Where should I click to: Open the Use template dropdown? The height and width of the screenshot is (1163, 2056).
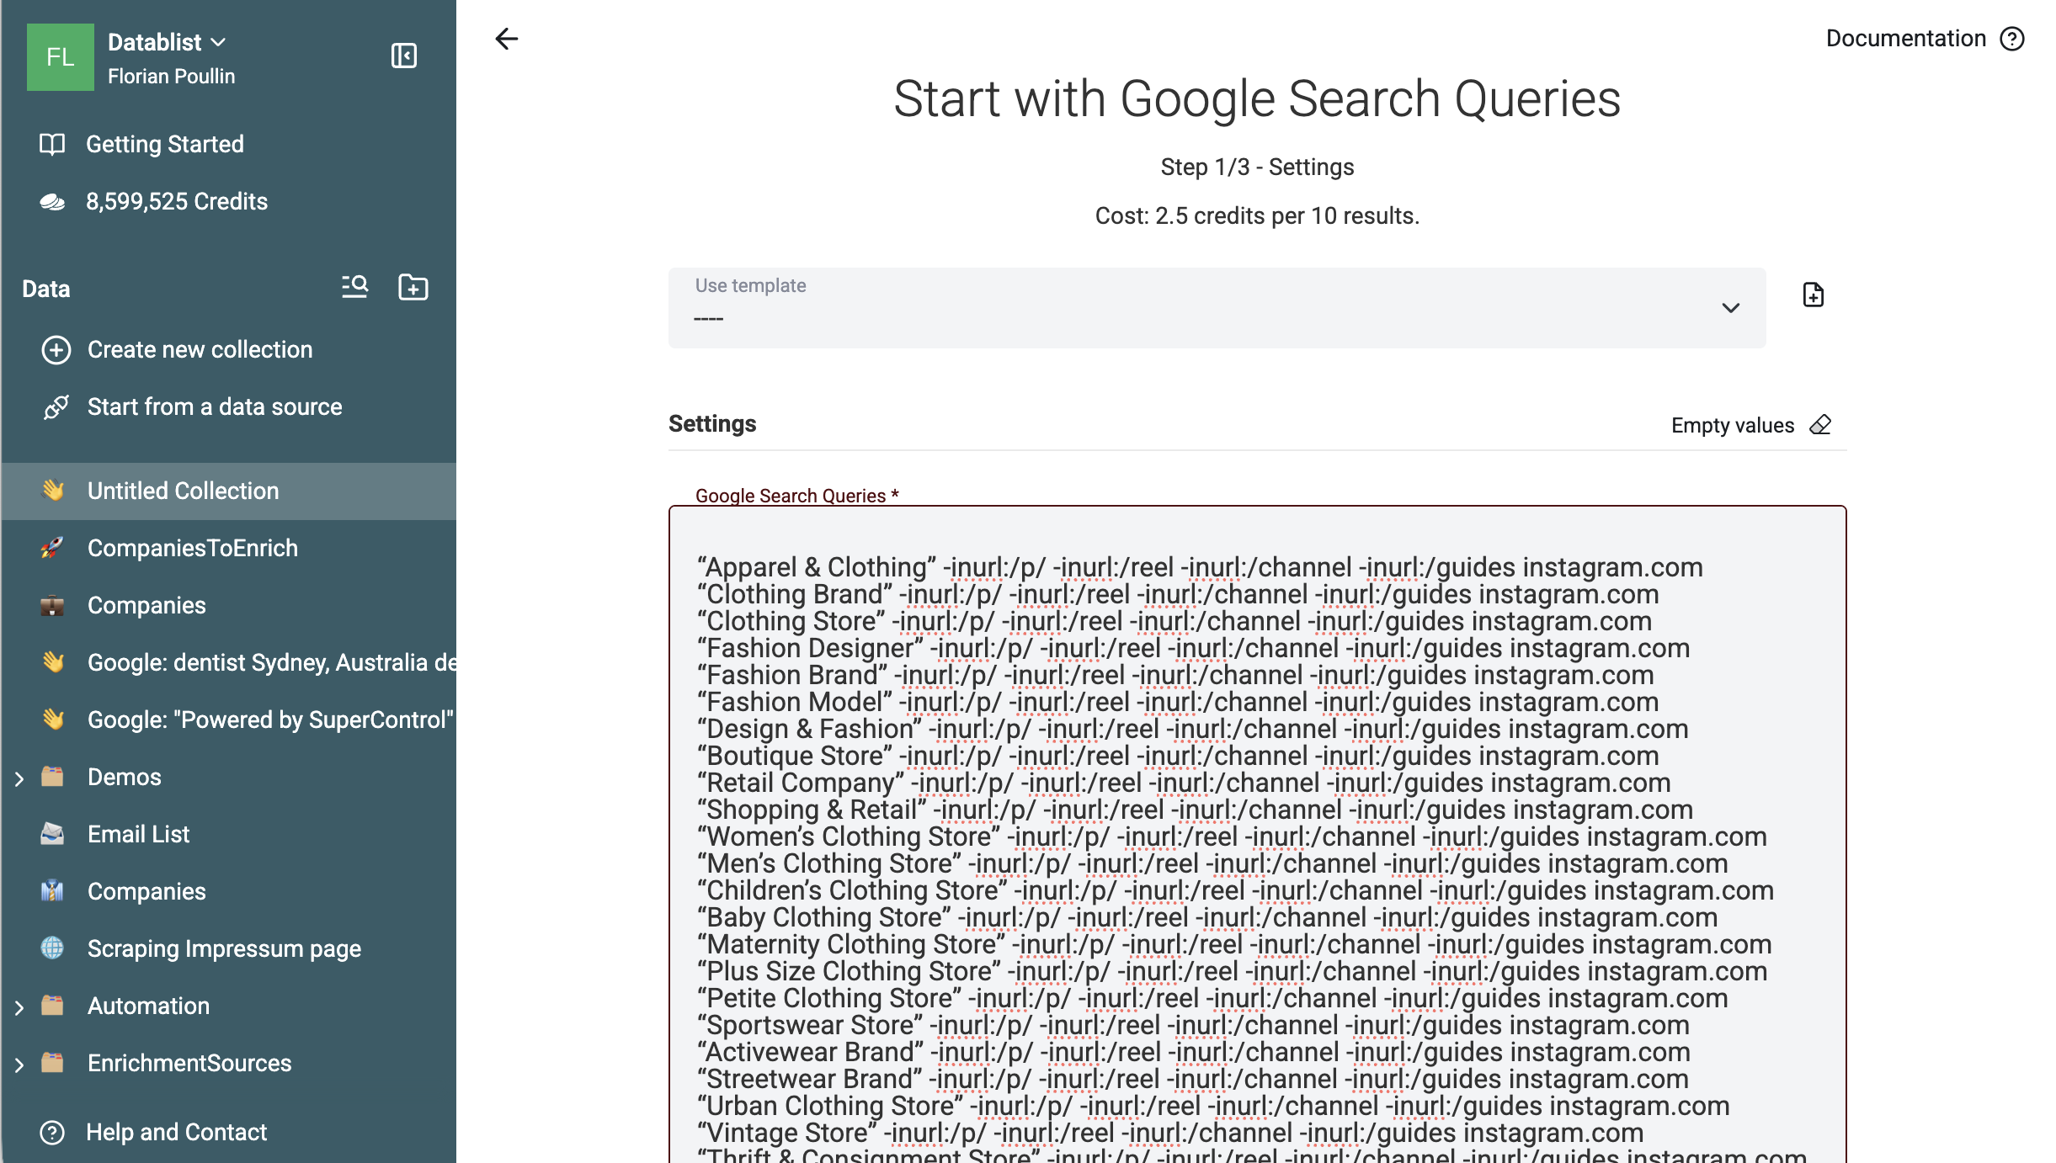(x=1217, y=308)
